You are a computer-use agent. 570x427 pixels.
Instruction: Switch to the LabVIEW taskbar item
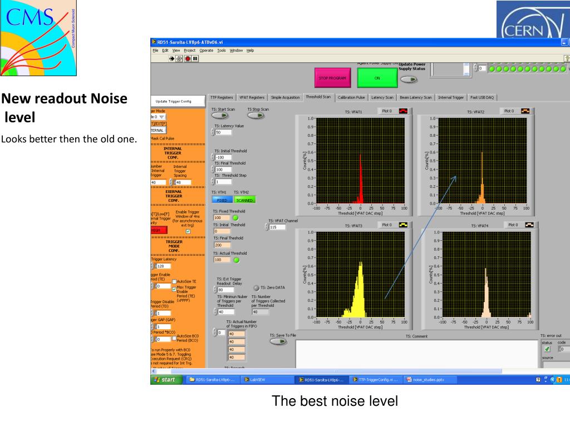(267, 380)
